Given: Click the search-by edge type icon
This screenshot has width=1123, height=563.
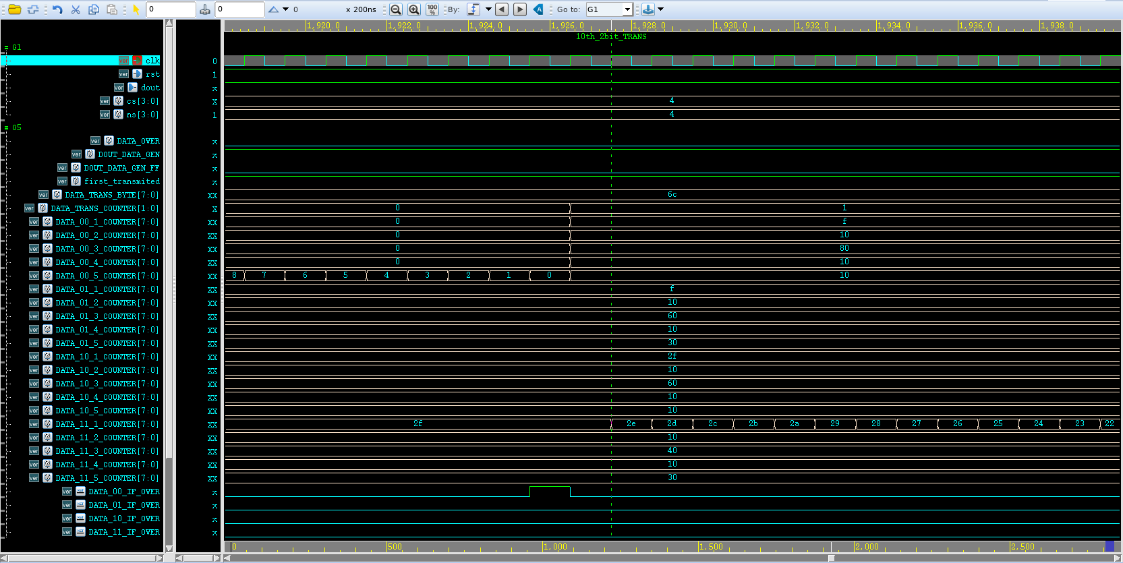Looking at the screenshot, I should coord(473,9).
